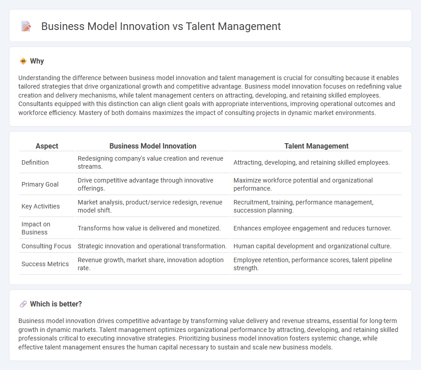Select the Consulting Focus row label
Screen dimensions: 421x370
click(46, 246)
